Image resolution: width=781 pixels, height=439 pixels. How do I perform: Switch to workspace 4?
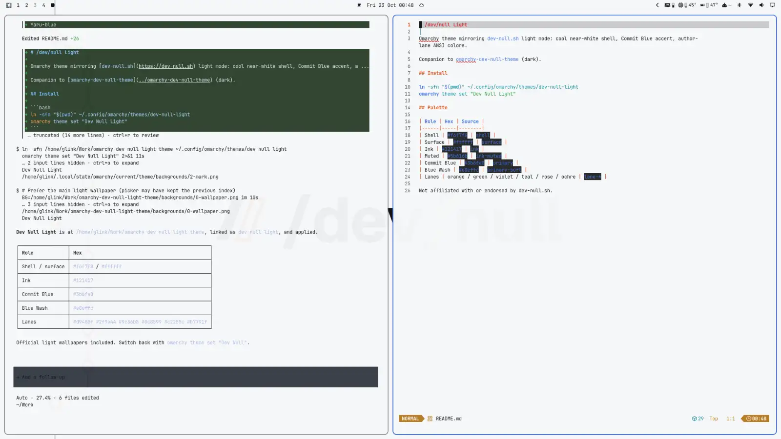[x=43, y=5]
